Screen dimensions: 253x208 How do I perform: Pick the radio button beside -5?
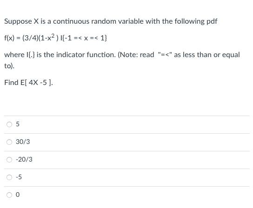[x=9, y=177]
